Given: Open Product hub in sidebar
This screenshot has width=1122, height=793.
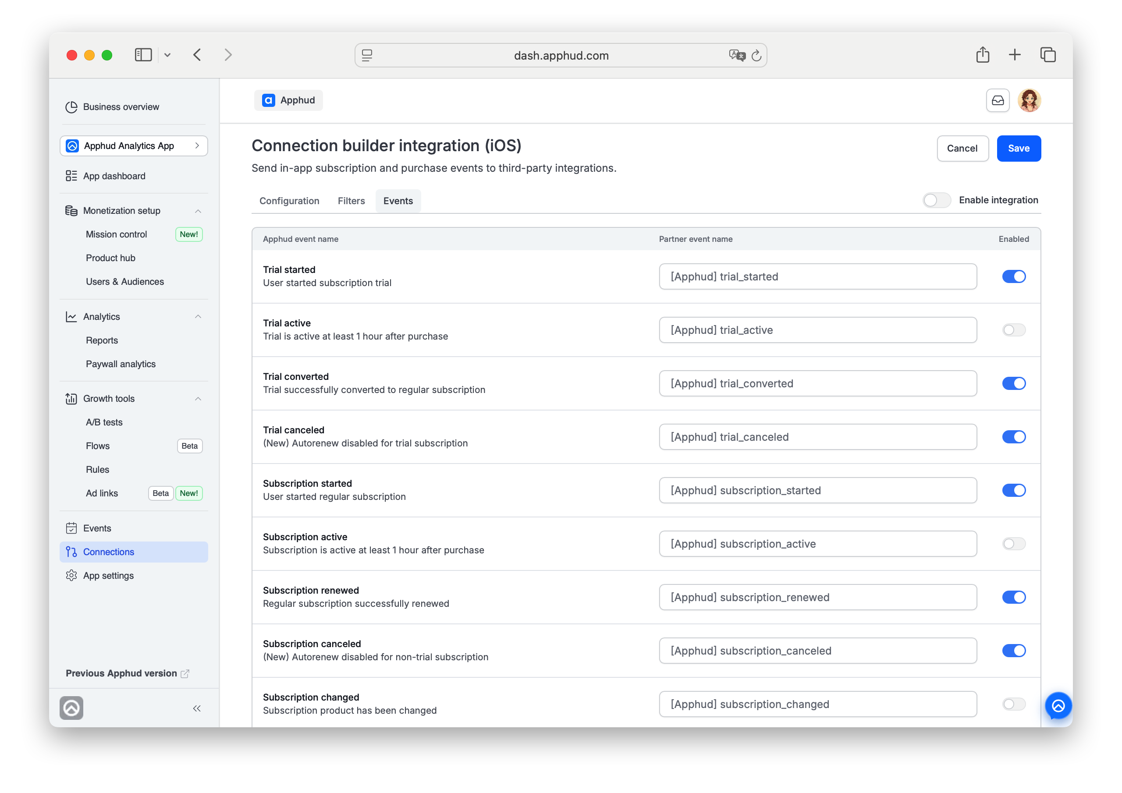Looking at the screenshot, I should tap(110, 258).
